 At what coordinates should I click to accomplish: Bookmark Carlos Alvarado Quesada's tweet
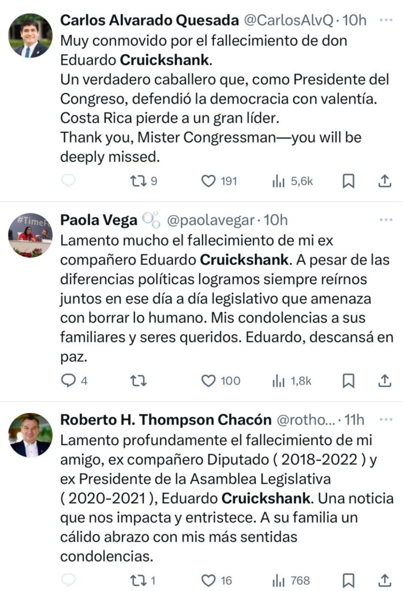(x=348, y=181)
